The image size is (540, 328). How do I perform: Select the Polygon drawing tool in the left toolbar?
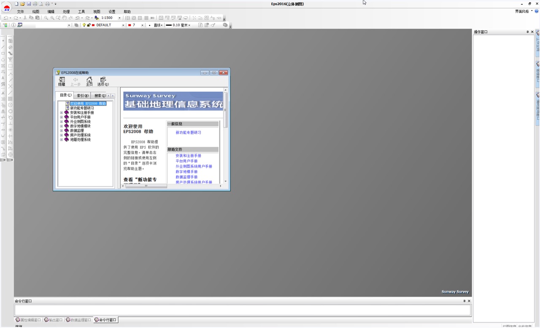3,59
